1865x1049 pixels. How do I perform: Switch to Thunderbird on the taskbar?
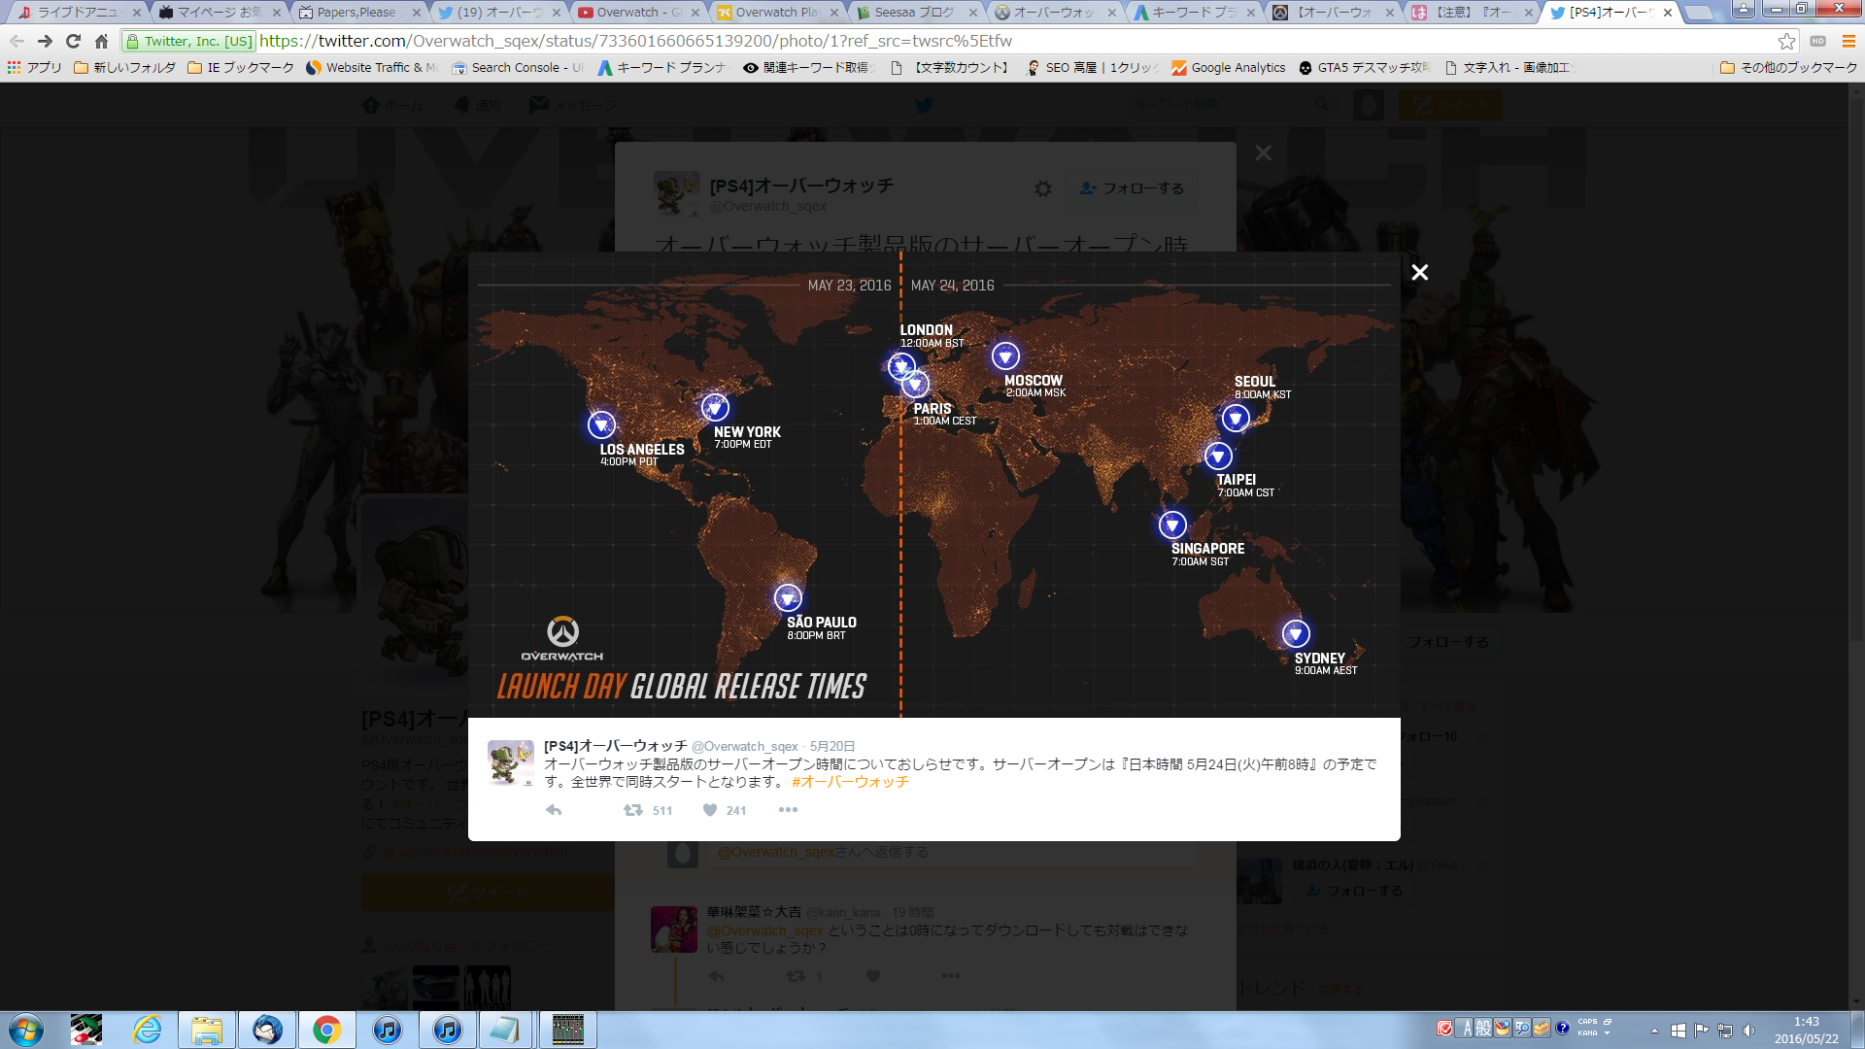pos(267,1030)
